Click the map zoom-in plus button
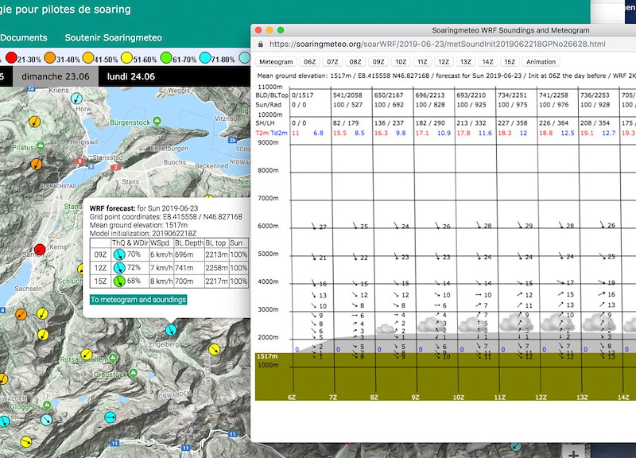Viewport: 636px width, 458px height. 573,453
